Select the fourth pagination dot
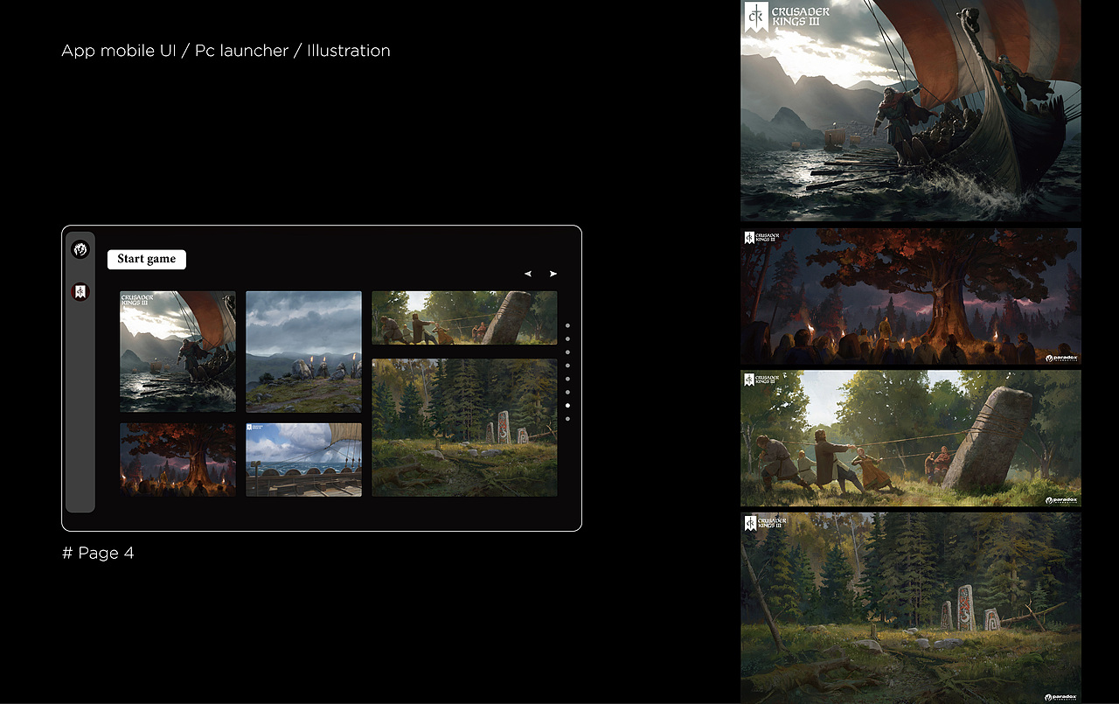Image resolution: width=1119 pixels, height=704 pixels. coord(567,366)
